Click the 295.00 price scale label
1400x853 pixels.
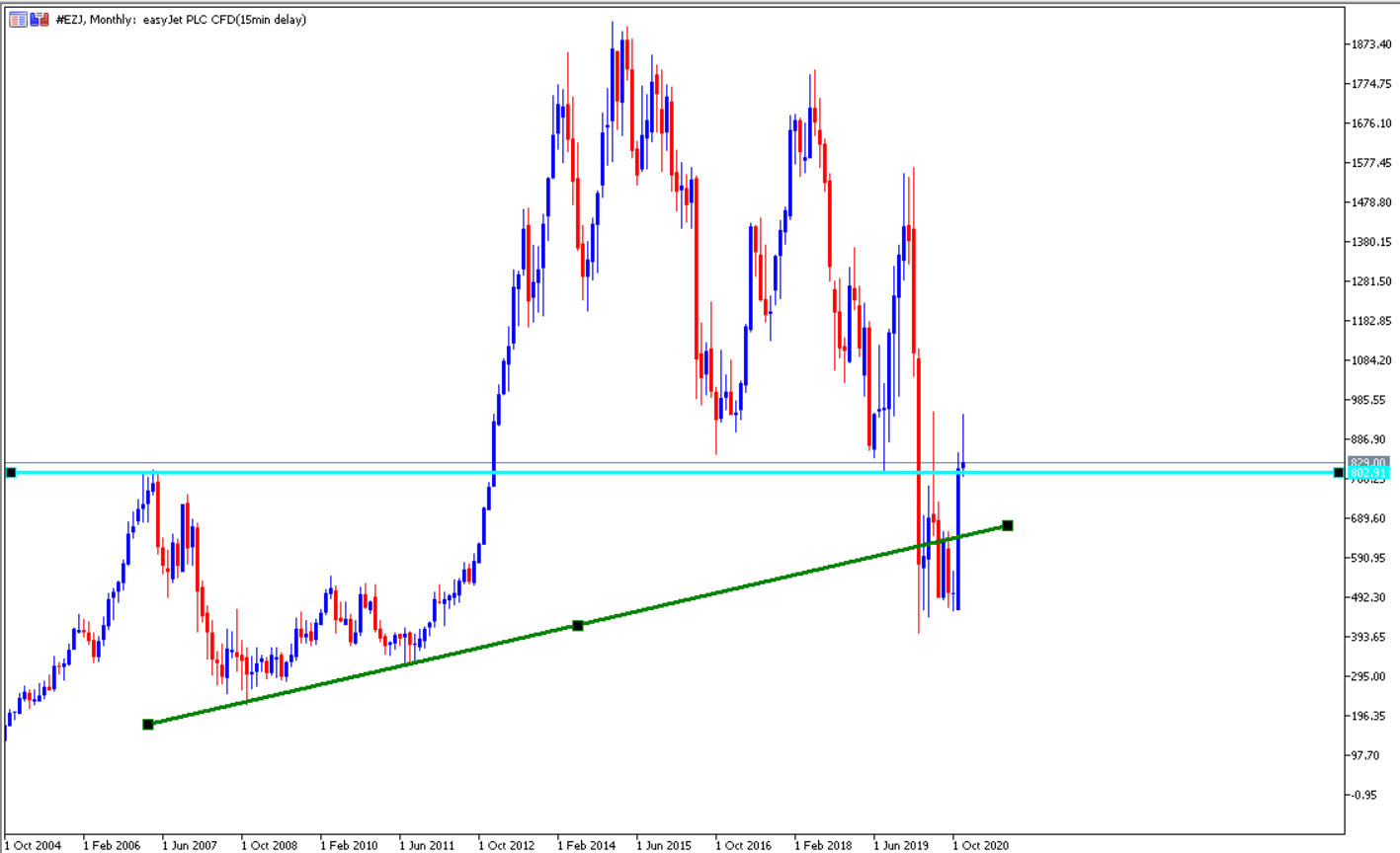(1369, 676)
